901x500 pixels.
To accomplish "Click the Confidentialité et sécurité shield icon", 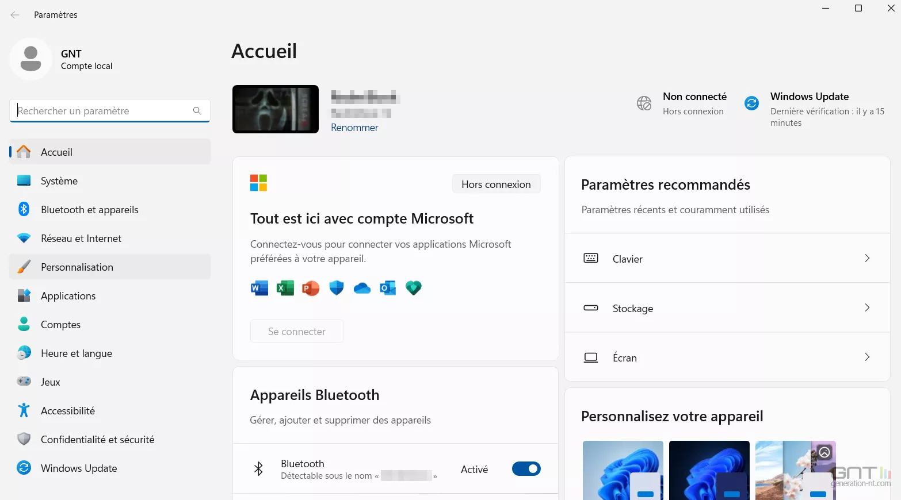I will coord(24,439).
